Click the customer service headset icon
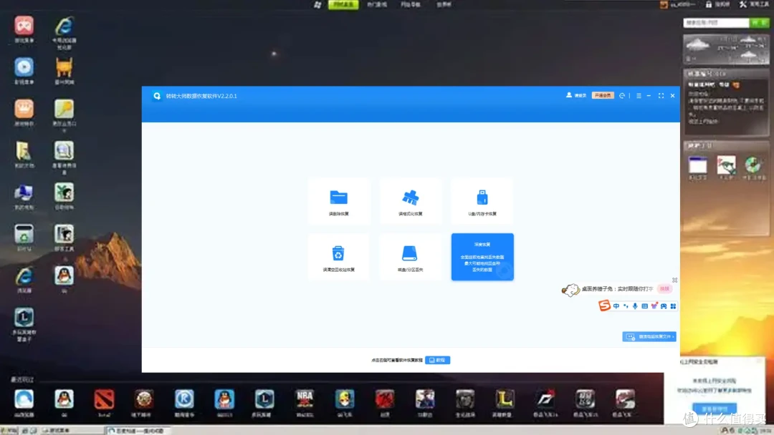 [x=622, y=96]
